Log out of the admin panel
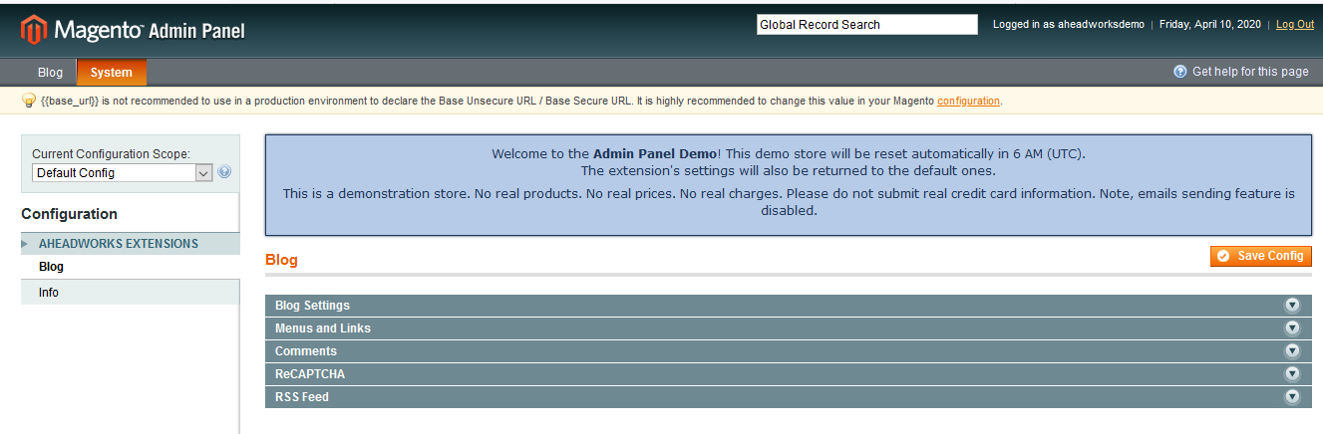This screenshot has width=1323, height=434. pos(1295,25)
